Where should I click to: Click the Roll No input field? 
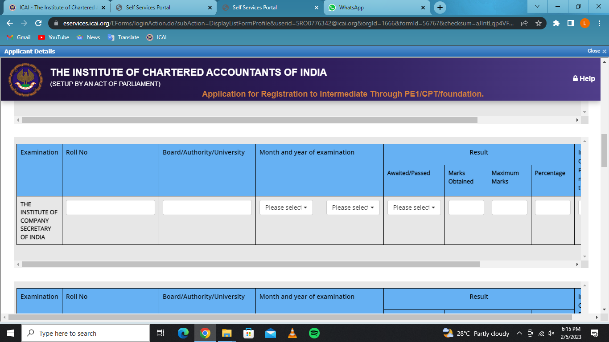(x=110, y=208)
